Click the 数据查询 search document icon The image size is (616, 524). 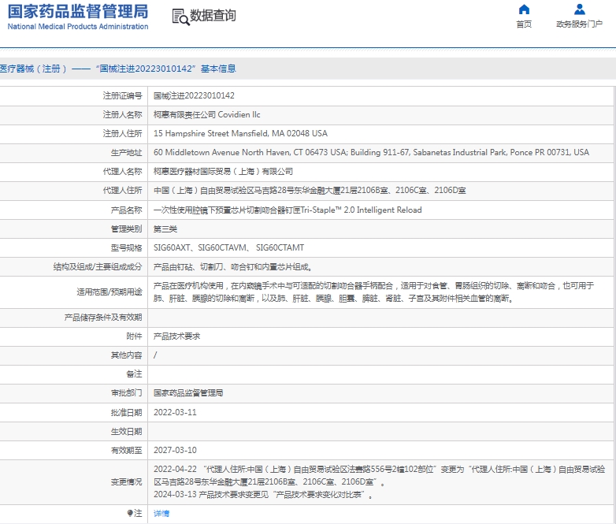click(180, 17)
